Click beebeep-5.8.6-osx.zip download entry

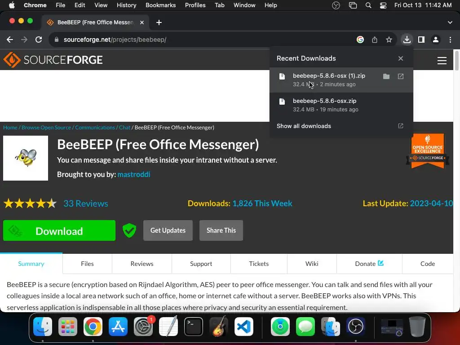[341, 105]
